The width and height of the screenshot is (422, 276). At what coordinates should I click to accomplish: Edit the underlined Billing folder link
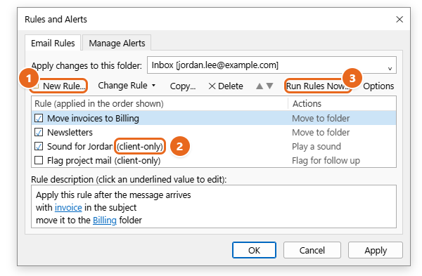pos(105,220)
